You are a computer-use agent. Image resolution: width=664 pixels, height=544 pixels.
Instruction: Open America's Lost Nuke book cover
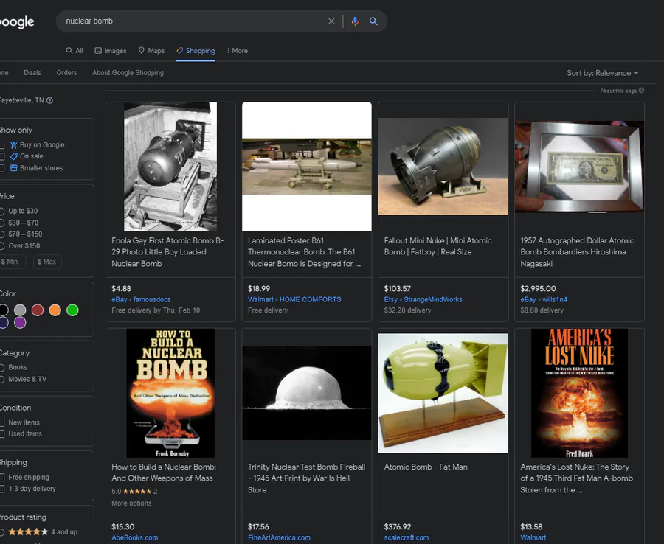point(579,393)
